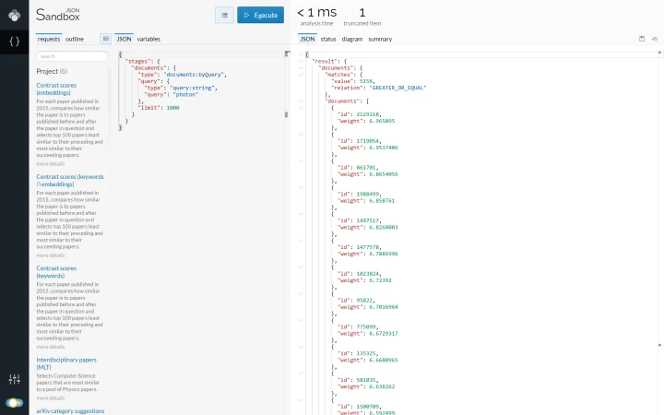Viewport: 664px width, 415px height.
Task: Open the settings sliders icon in sidebar
Action: click(15, 379)
